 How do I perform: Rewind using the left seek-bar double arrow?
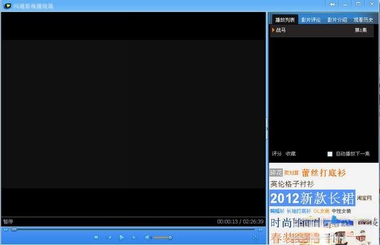tap(6, 230)
